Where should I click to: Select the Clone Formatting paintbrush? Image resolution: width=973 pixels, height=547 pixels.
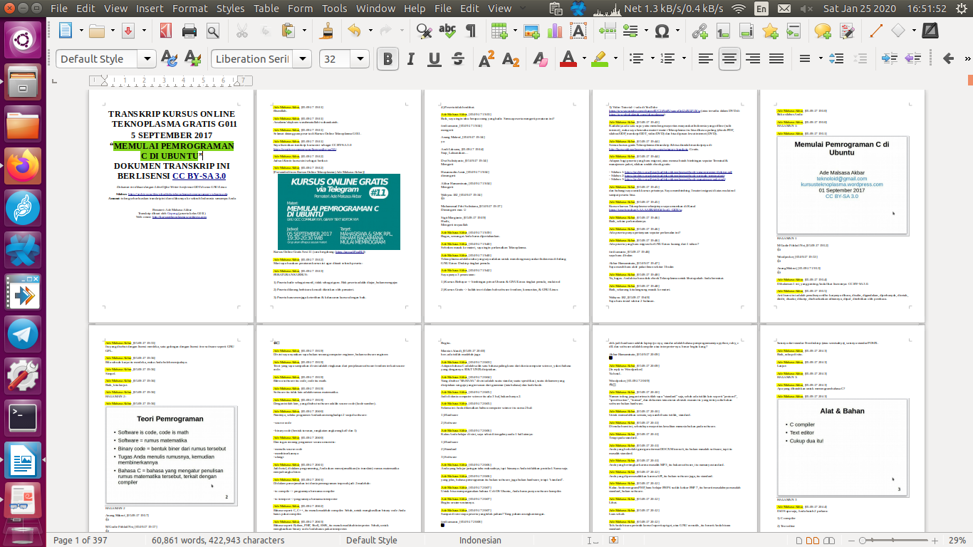327,31
